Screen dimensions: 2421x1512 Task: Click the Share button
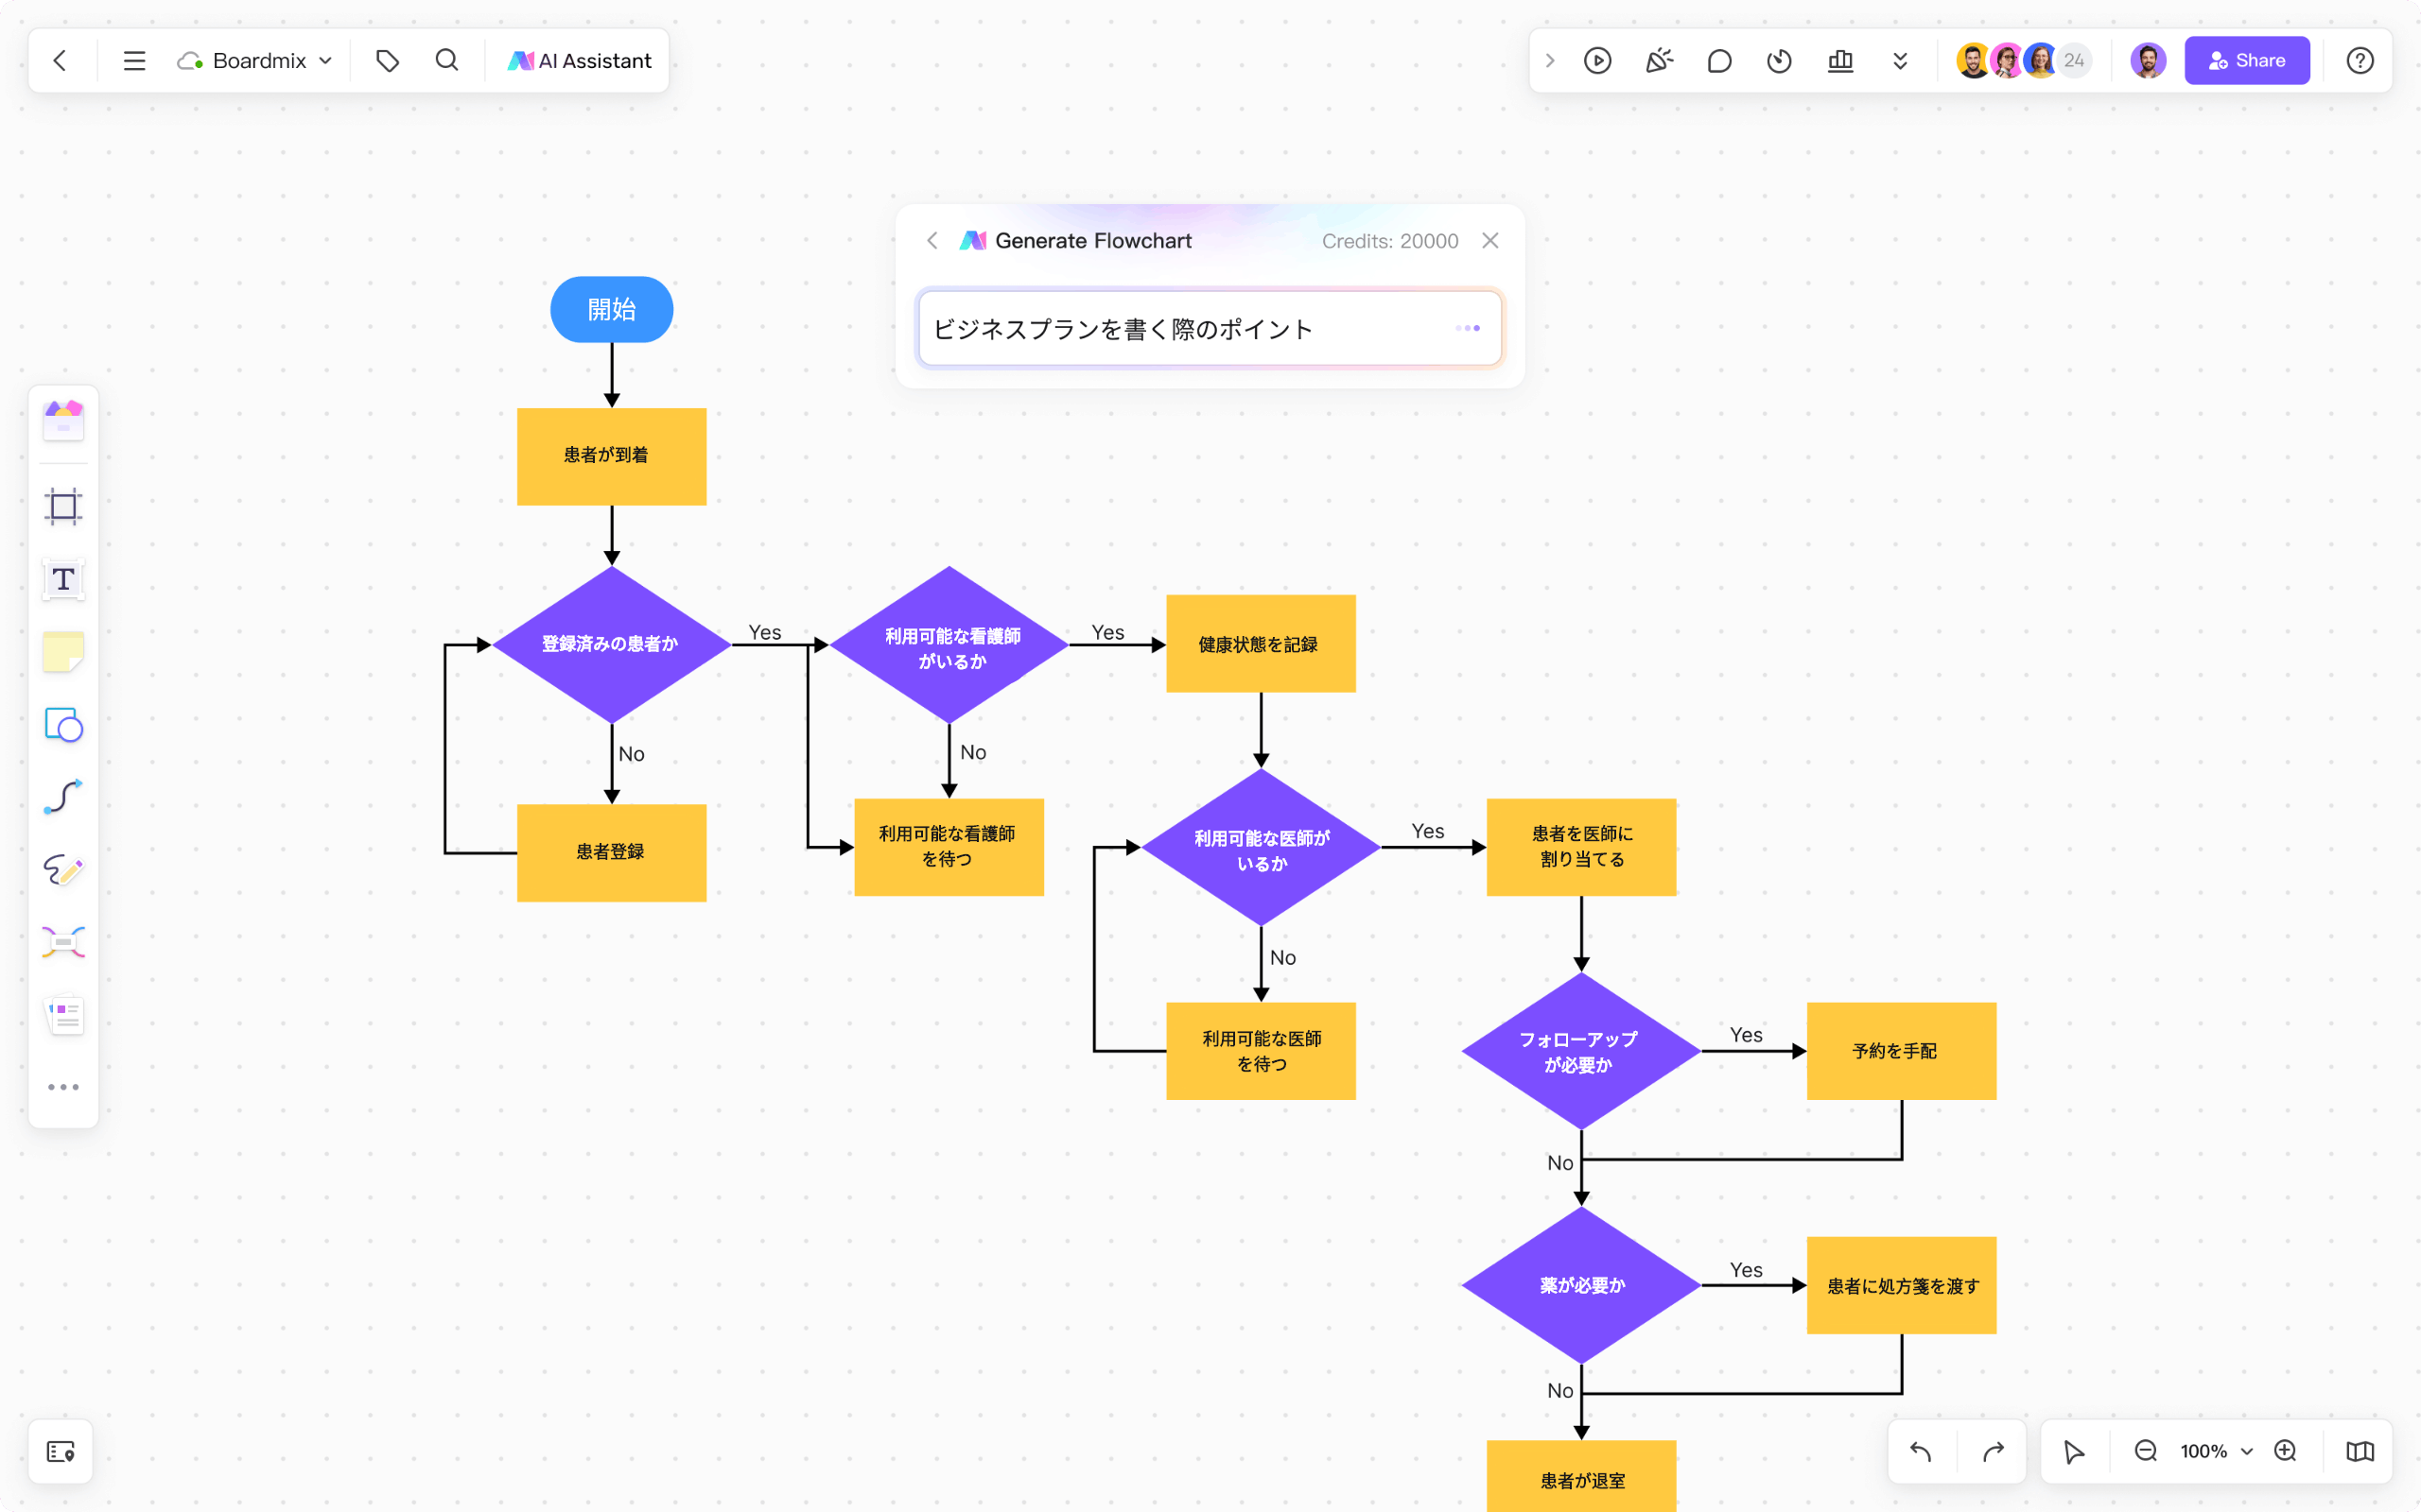pyautogui.click(x=2246, y=60)
